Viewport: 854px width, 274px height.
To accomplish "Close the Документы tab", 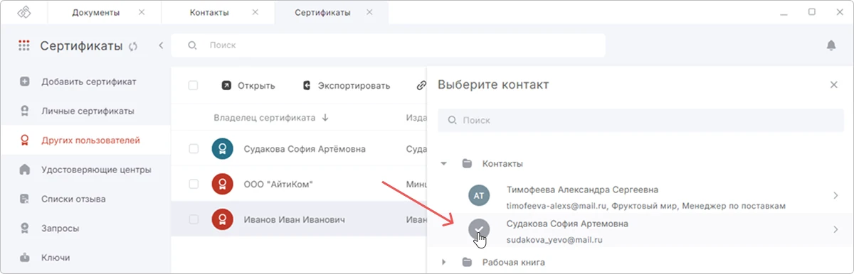I will pos(142,12).
